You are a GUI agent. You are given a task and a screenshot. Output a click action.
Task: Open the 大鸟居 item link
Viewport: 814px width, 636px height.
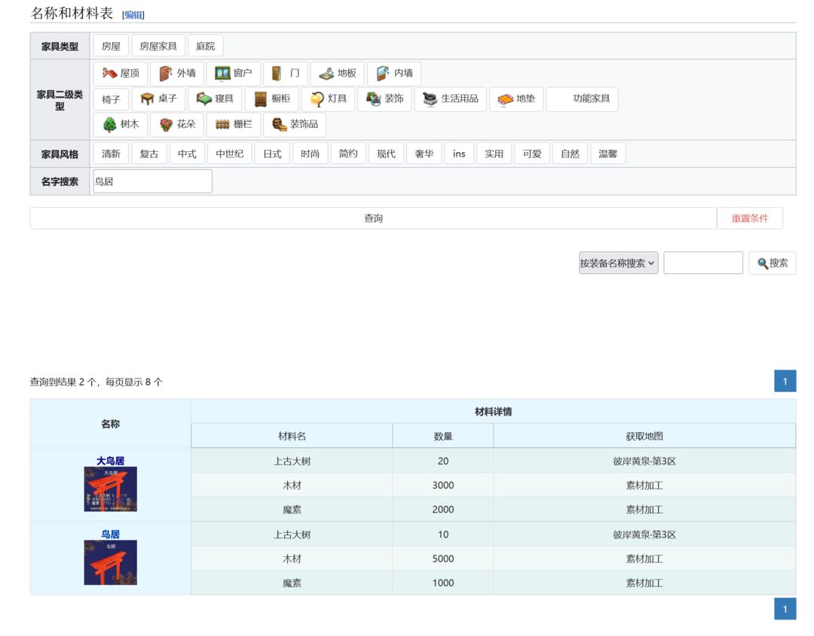coord(111,461)
